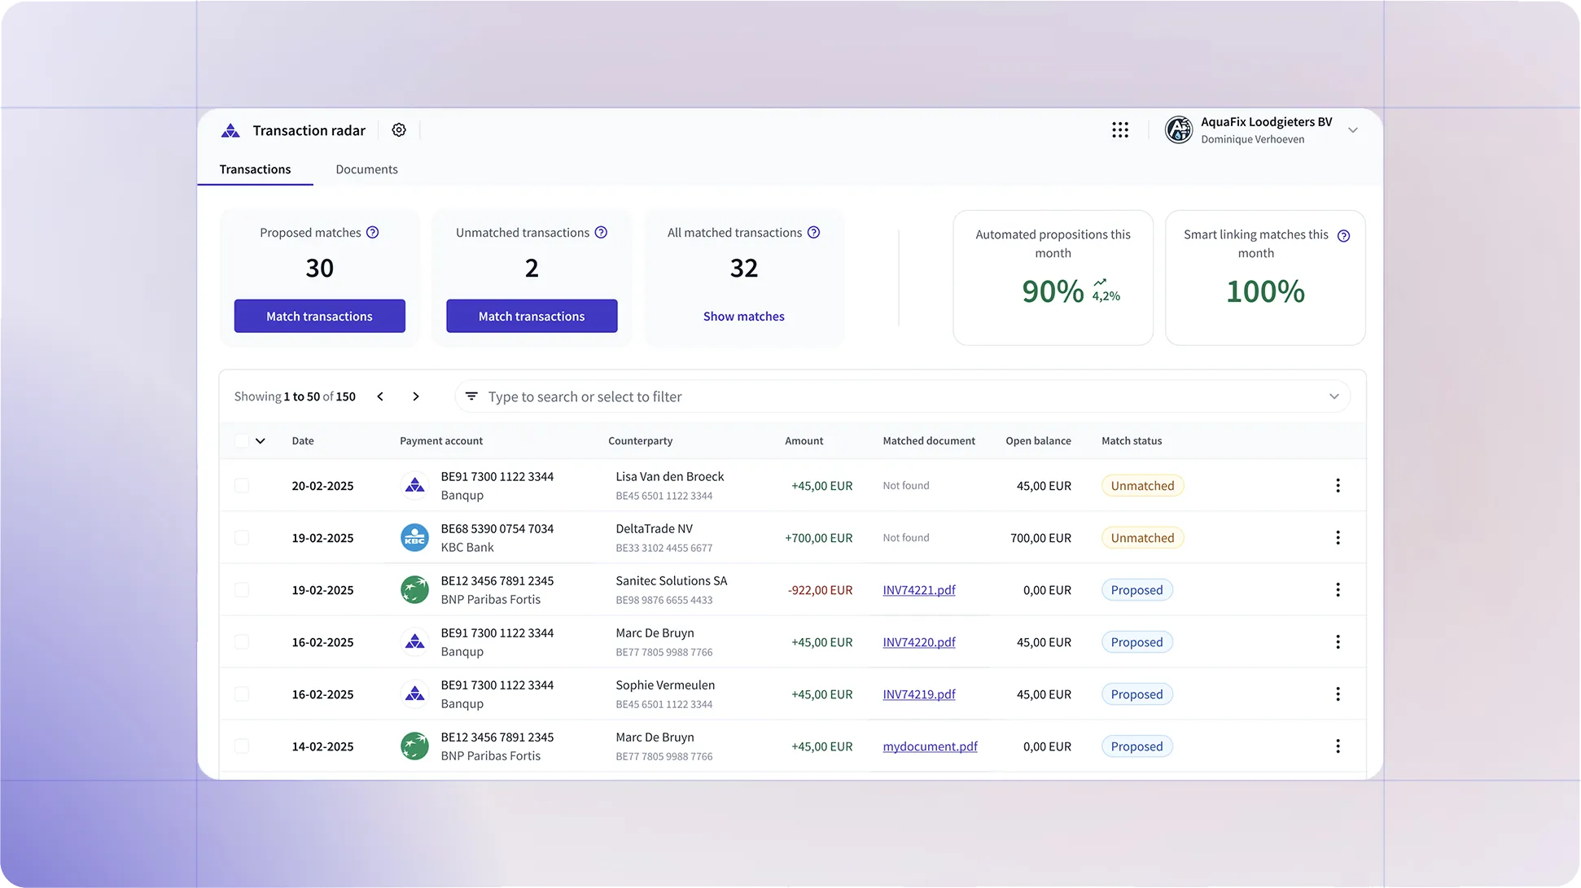Screen dimensions: 1581x888
Task: Click Match transactions under Proposed matches
Action: (x=320, y=316)
